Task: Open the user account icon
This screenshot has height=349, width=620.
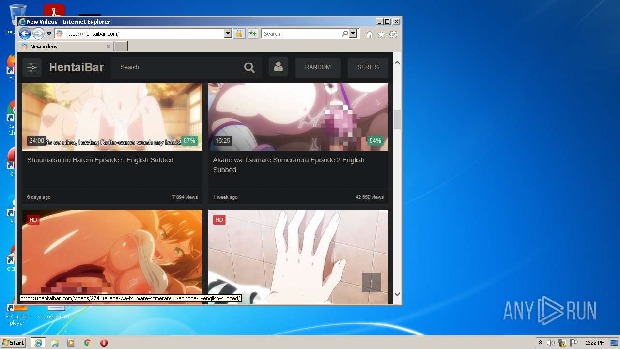Action: 279,66
